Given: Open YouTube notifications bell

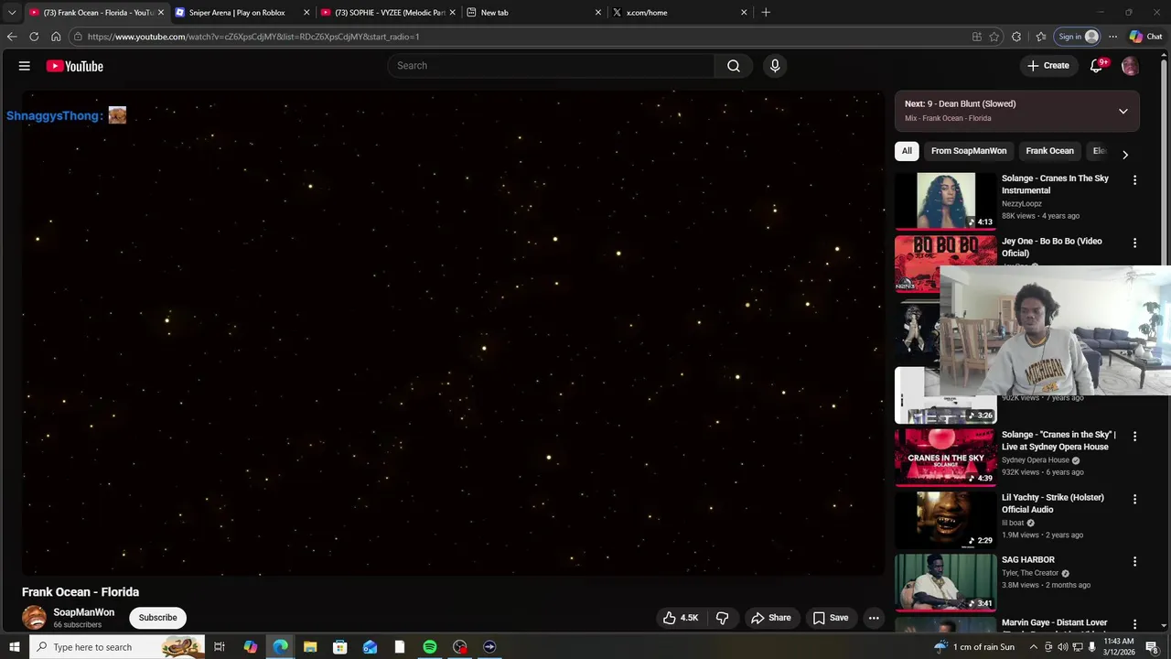Looking at the screenshot, I should click(1097, 66).
